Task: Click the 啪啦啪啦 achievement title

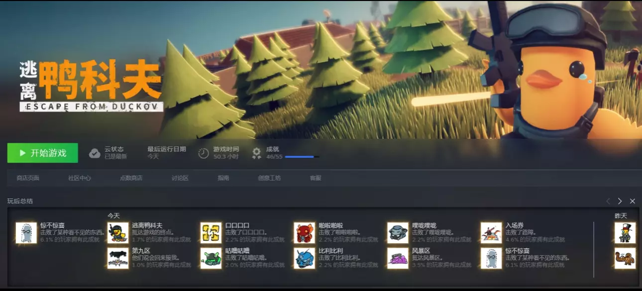Action: 331,225
